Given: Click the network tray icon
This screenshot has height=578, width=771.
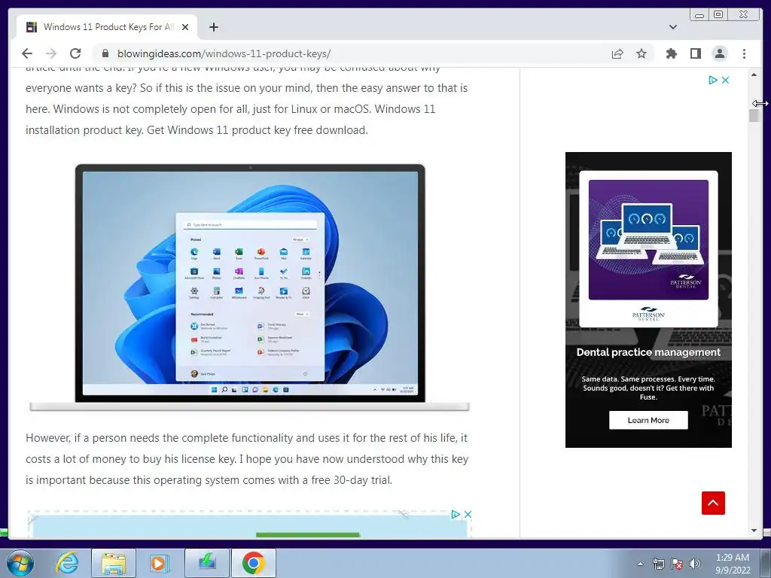Looking at the screenshot, I should pyautogui.click(x=658, y=564).
